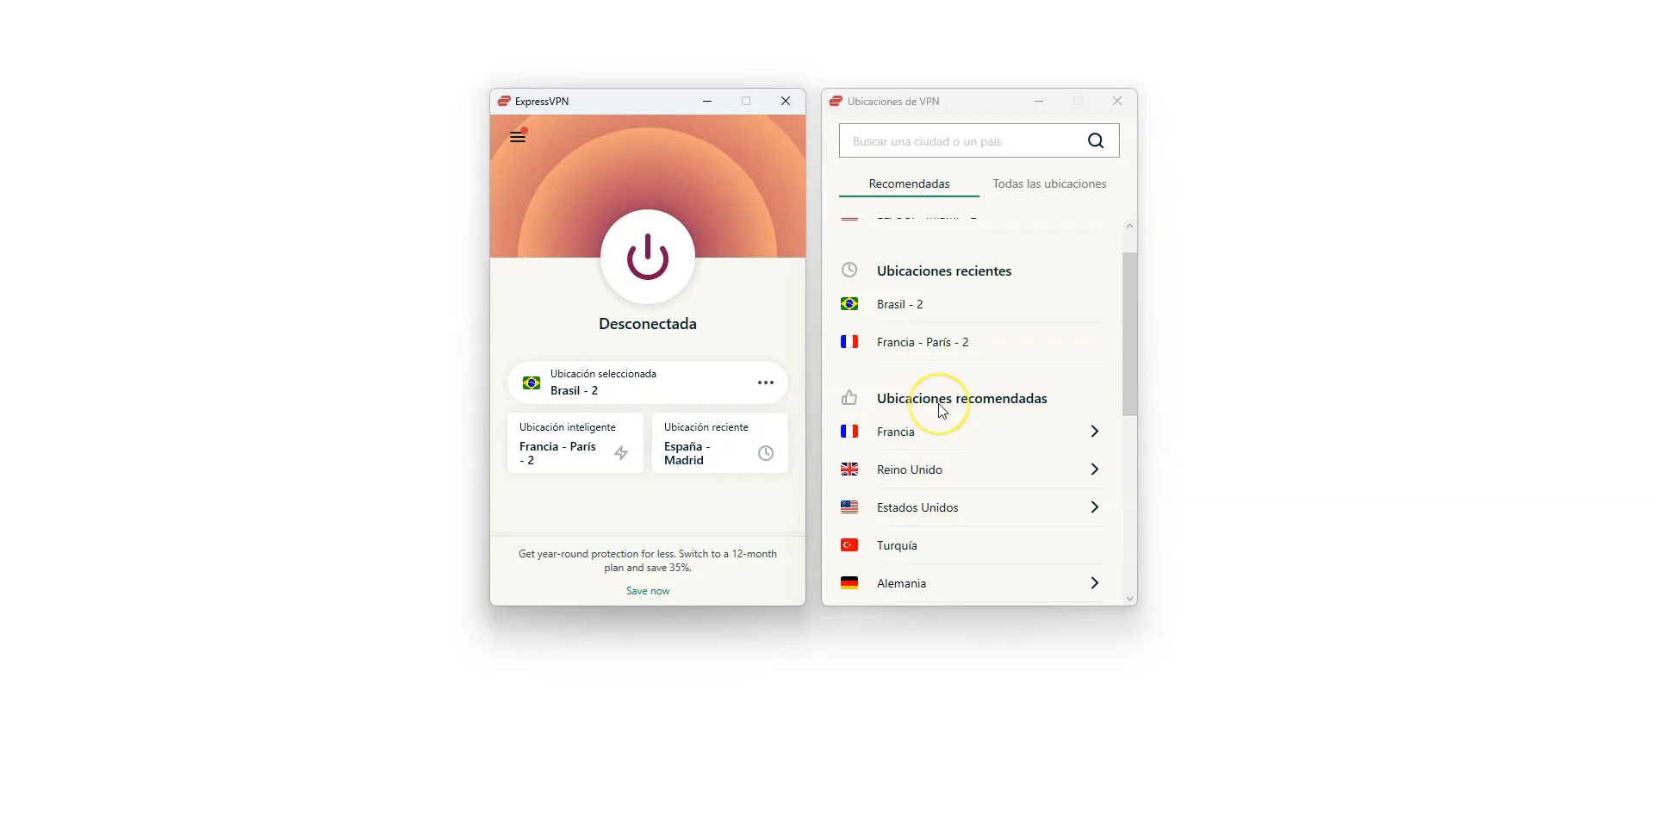
Task: Expand the Reino Unido locations chevron
Action: 1094,469
